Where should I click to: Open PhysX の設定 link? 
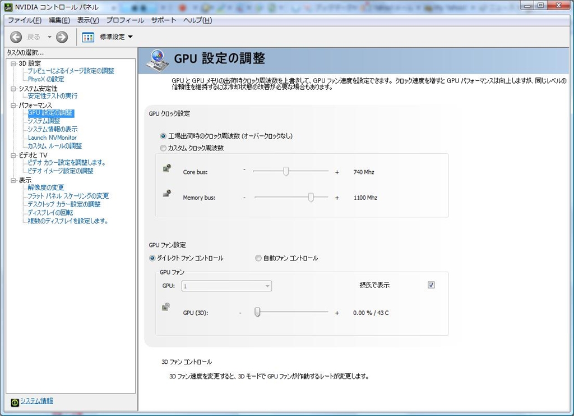click(46, 79)
